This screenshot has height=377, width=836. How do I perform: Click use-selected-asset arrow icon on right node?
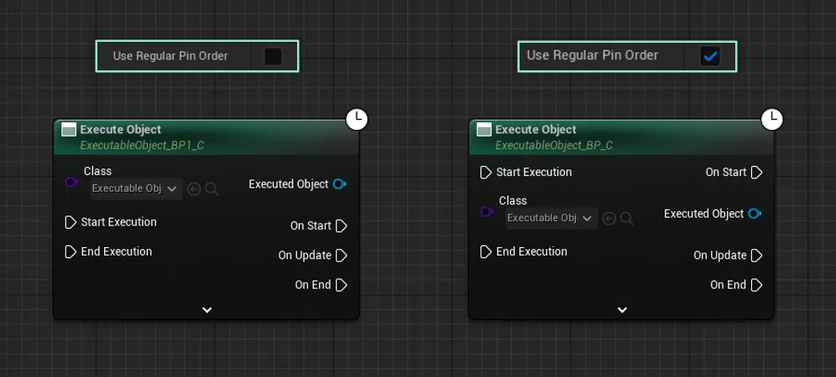tap(609, 219)
